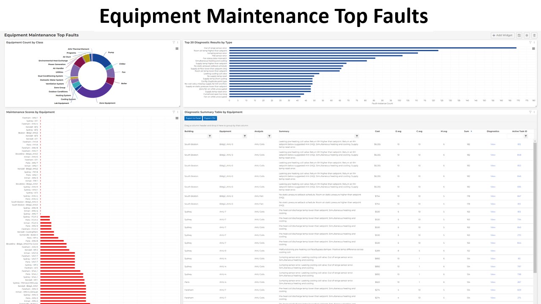The height and width of the screenshot is (304, 541).
Task: Sort table by Sum column header
Action: coord(466,131)
